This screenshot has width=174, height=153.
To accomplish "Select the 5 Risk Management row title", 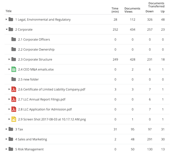I will click(30, 149).
